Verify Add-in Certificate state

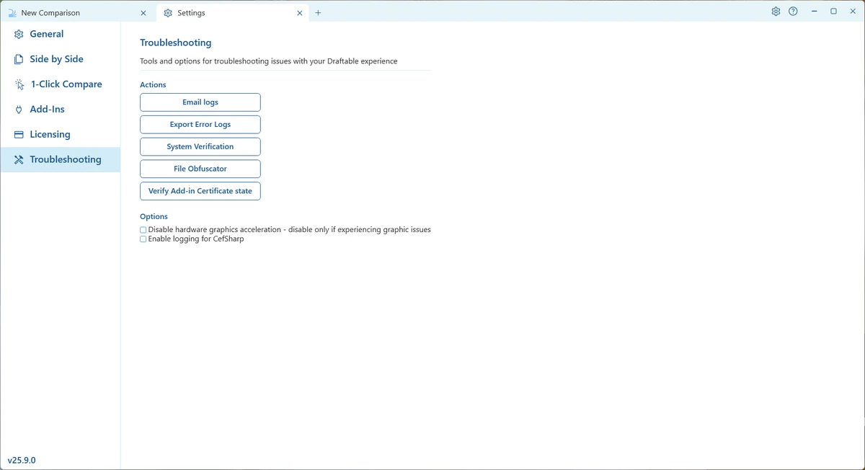tap(200, 191)
